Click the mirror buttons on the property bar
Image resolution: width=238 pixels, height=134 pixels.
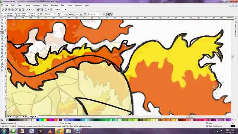click(59, 14)
